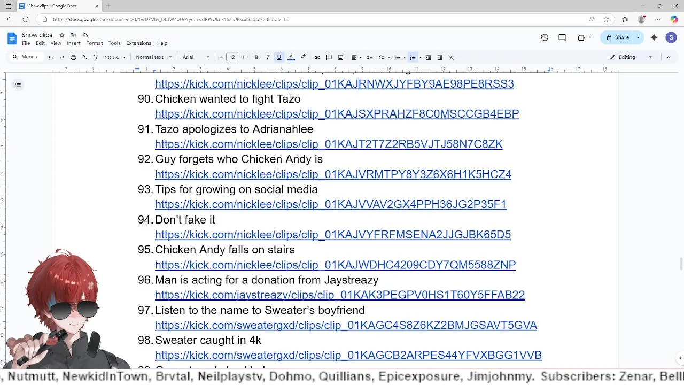
Task: Open the zoom 200% dropdown
Action: coord(115,57)
